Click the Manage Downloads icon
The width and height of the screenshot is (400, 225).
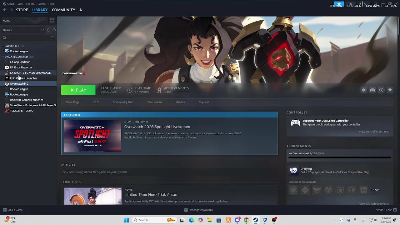click(x=186, y=210)
